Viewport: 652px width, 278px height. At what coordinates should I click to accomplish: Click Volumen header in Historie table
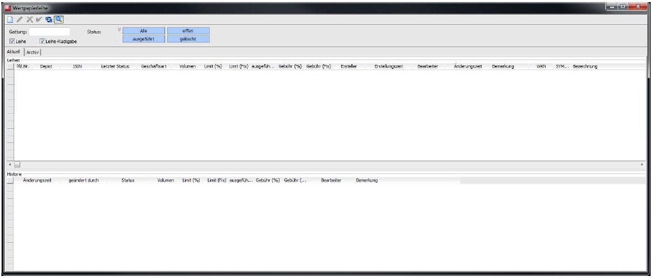165,181
